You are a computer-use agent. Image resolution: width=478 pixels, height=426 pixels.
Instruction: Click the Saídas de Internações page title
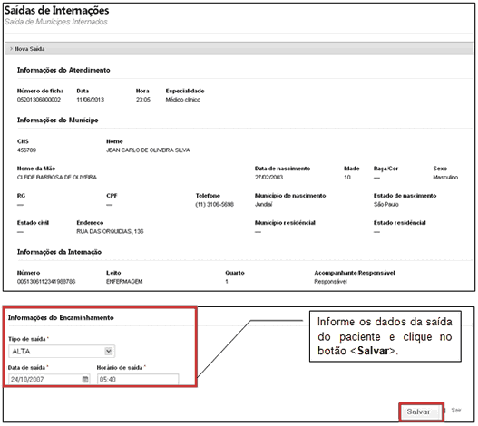coord(57,10)
